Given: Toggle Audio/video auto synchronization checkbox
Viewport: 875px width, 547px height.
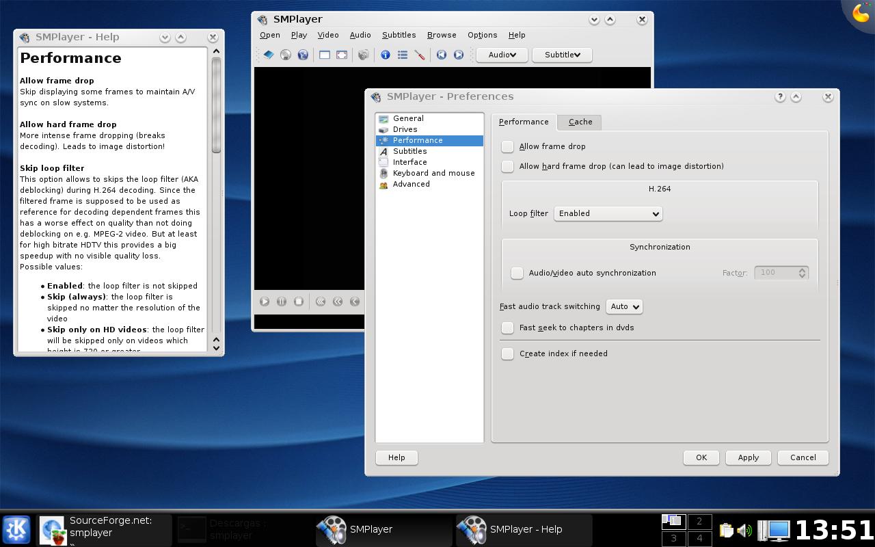Looking at the screenshot, I should pos(517,273).
